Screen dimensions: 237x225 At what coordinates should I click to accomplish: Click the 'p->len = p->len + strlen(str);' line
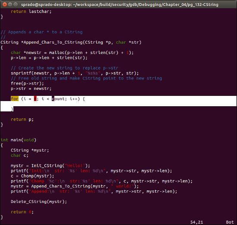pyautogui.click(x=49, y=58)
